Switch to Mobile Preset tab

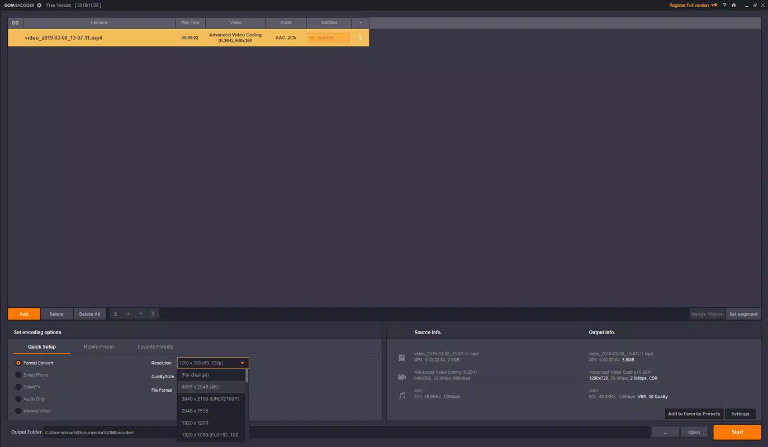tap(99, 347)
